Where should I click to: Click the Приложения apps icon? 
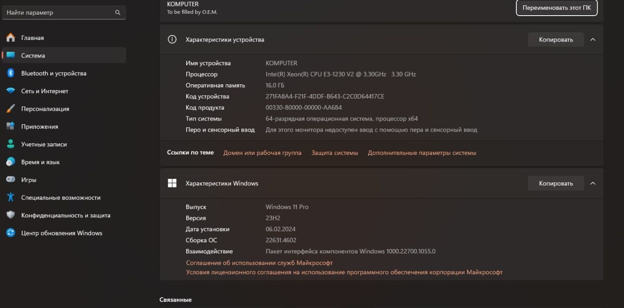point(10,126)
